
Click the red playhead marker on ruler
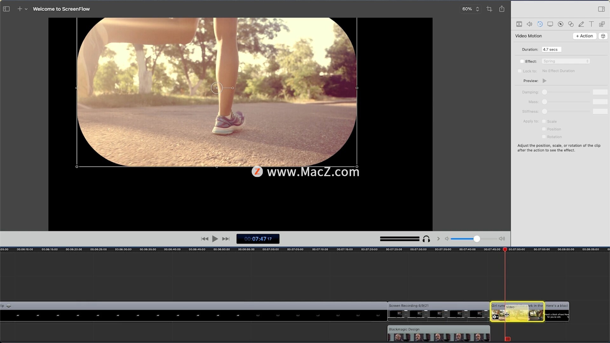pos(505,250)
